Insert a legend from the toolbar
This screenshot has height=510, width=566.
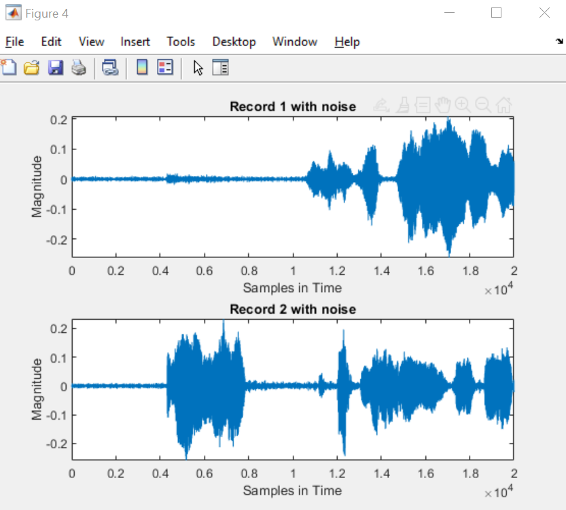165,67
